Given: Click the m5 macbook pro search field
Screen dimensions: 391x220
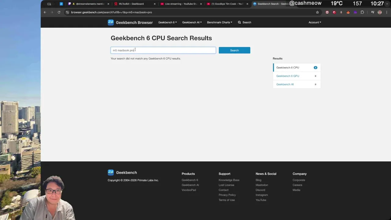Looking at the screenshot, I should (x=163, y=50).
